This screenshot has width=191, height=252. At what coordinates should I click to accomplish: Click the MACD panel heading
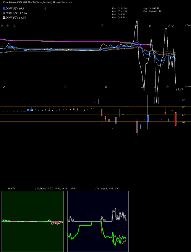pyautogui.click(x=11, y=189)
